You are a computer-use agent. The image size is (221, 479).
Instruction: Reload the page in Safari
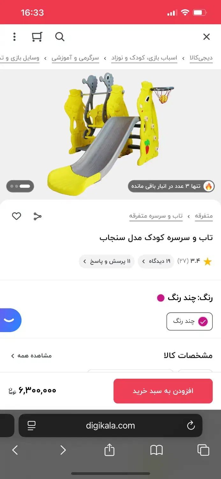click(191, 425)
